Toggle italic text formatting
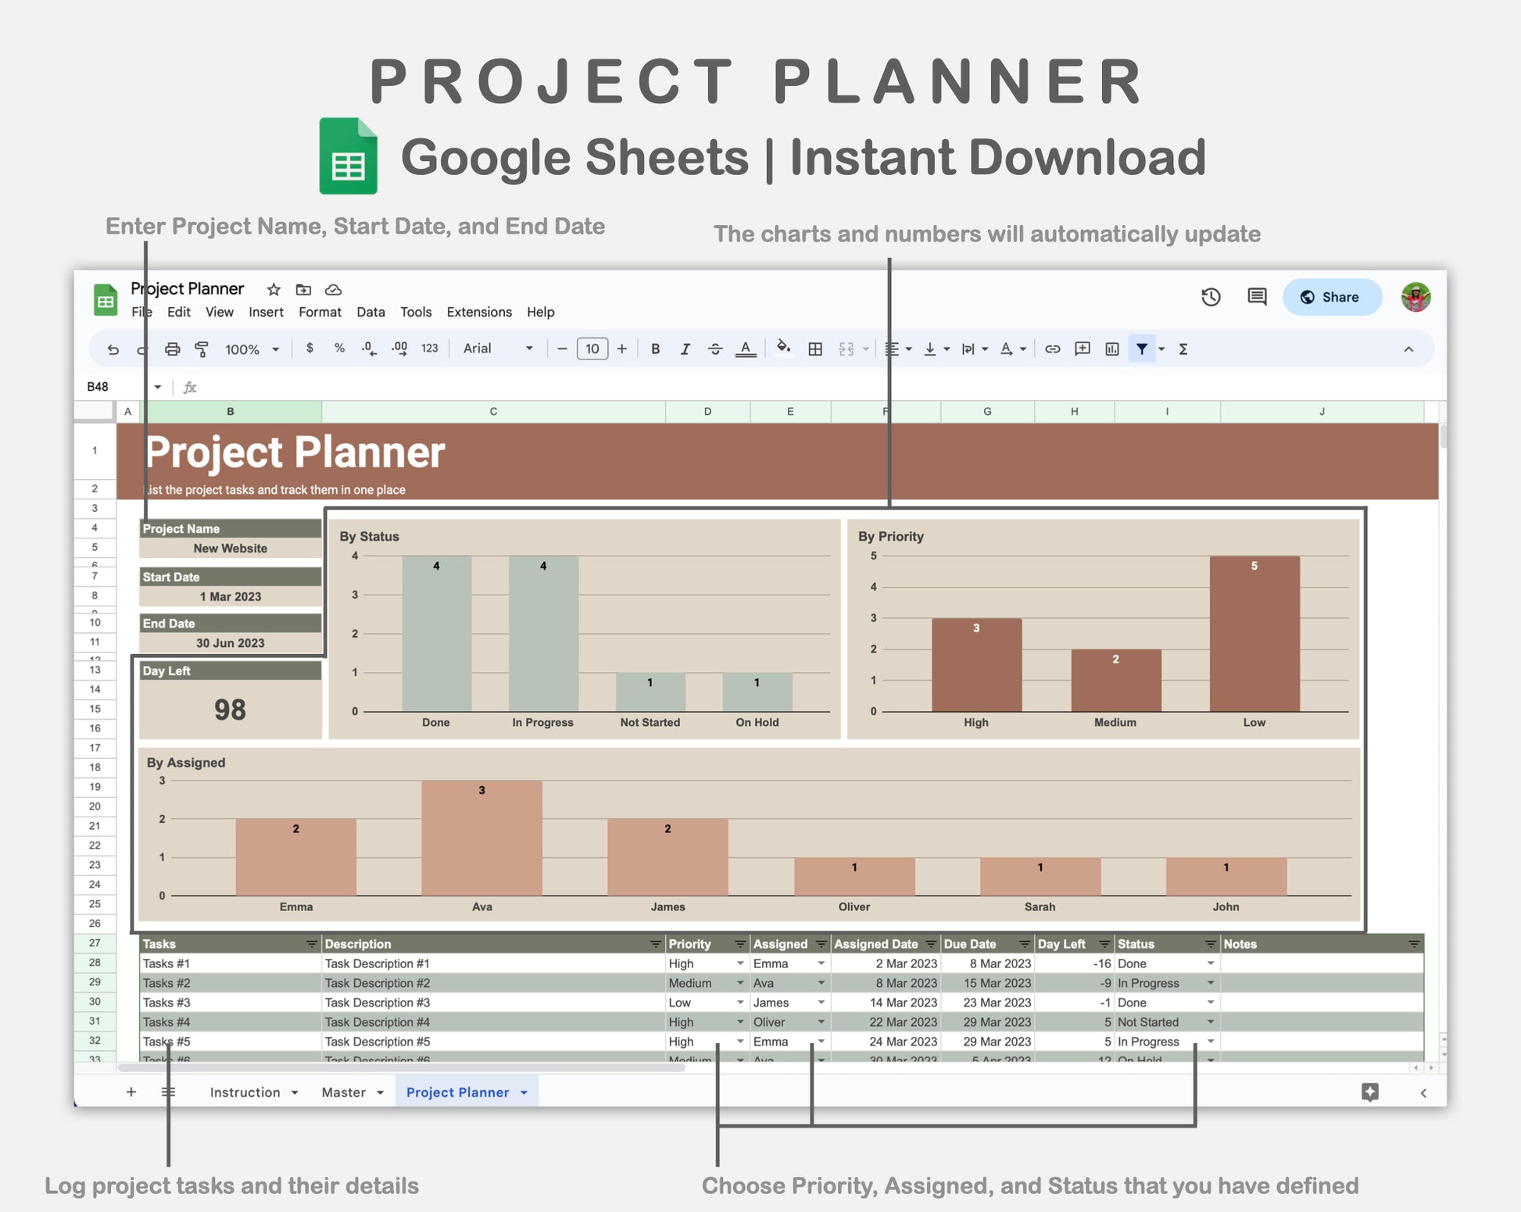1521x1212 pixels. tap(685, 349)
